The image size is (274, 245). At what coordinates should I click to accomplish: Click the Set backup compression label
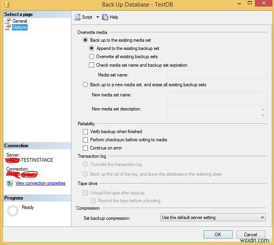click(x=107, y=218)
